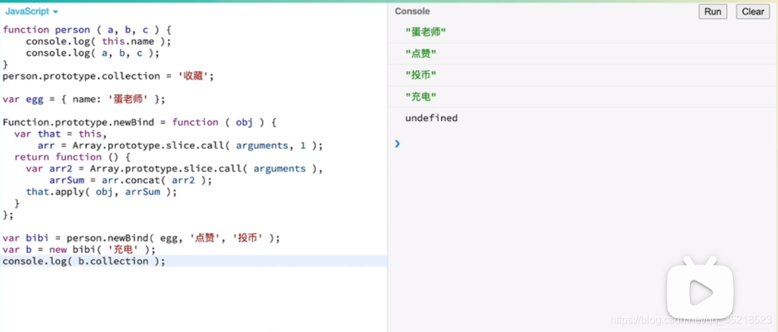Click the Clear console button
This screenshot has width=778, height=332.
(753, 11)
